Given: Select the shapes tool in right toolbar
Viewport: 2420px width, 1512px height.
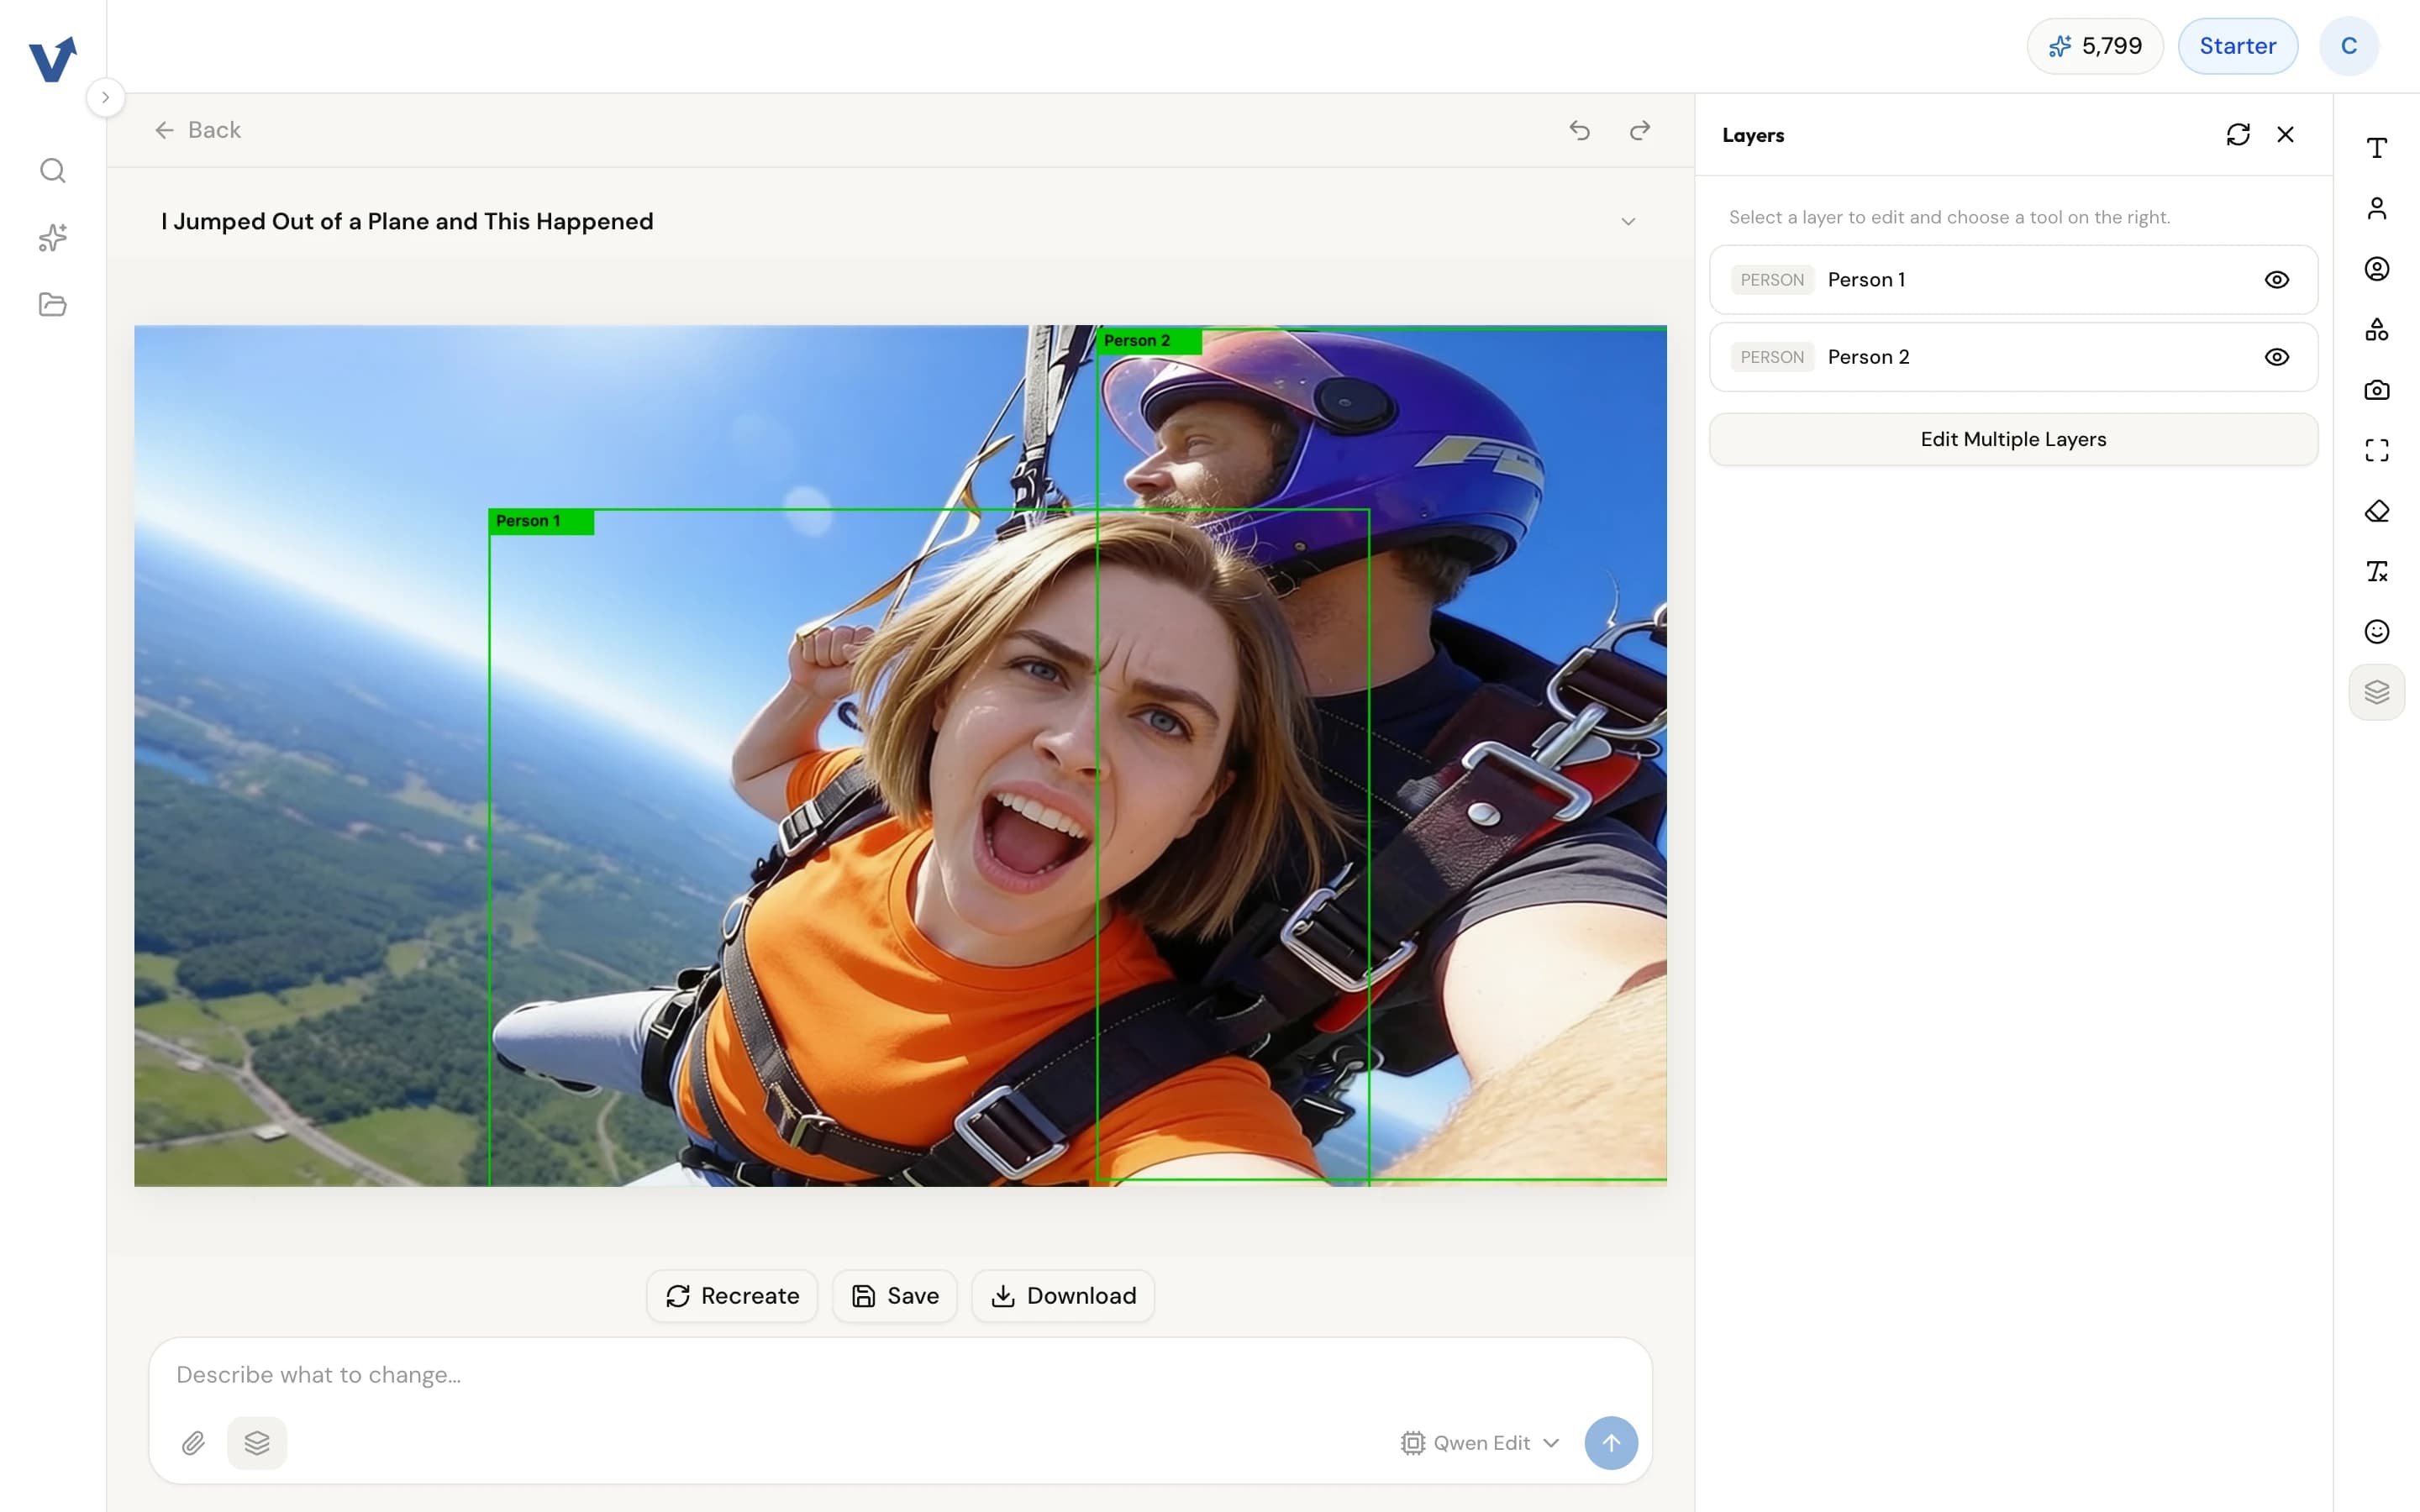Looking at the screenshot, I should point(2376,329).
